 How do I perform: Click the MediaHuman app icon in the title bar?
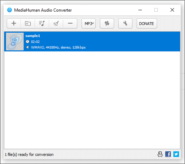pyautogui.click(x=10, y=10)
